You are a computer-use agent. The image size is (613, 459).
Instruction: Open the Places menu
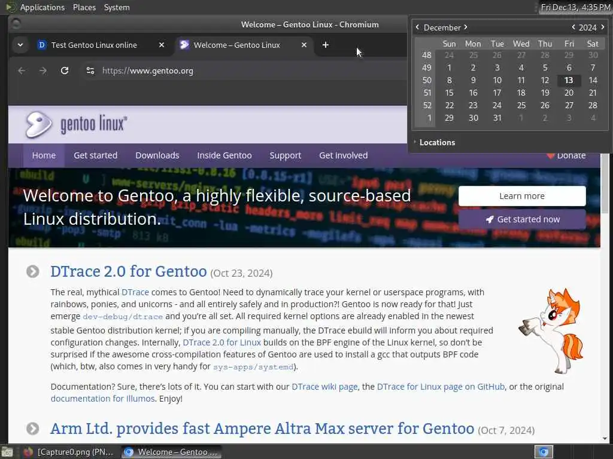84,7
